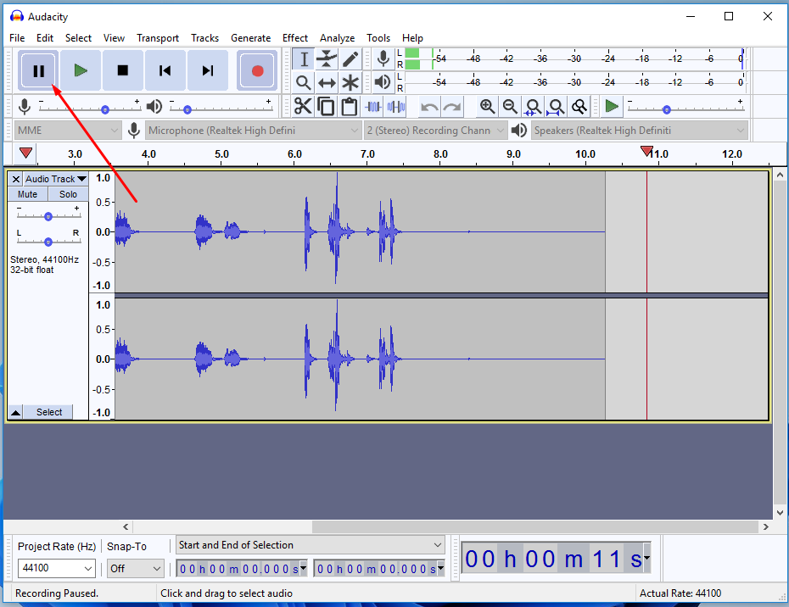Click the Zoom In magnifier icon
The height and width of the screenshot is (607, 789).
point(488,106)
